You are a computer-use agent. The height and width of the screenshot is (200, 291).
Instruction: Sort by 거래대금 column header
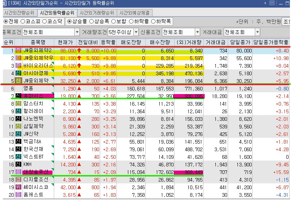tap(216, 42)
